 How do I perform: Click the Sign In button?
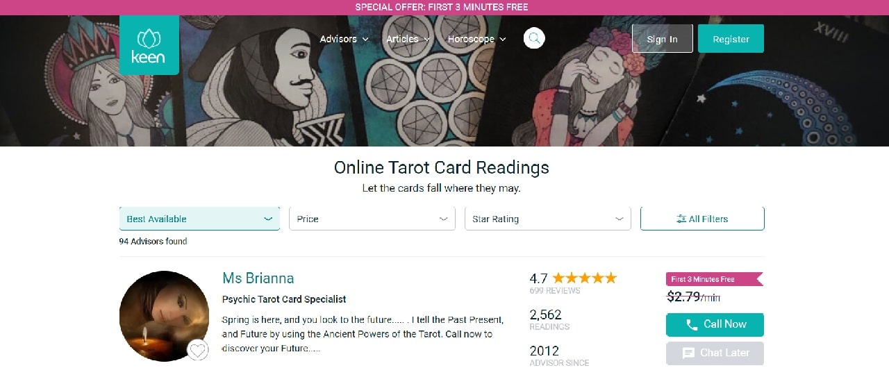click(x=663, y=39)
